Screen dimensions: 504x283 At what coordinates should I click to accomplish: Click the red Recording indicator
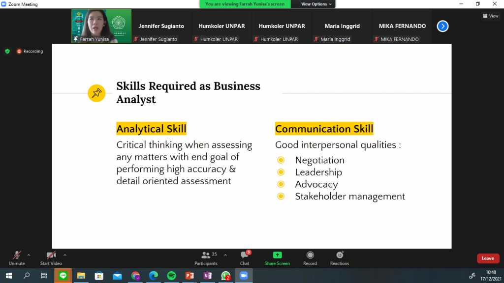[30, 51]
